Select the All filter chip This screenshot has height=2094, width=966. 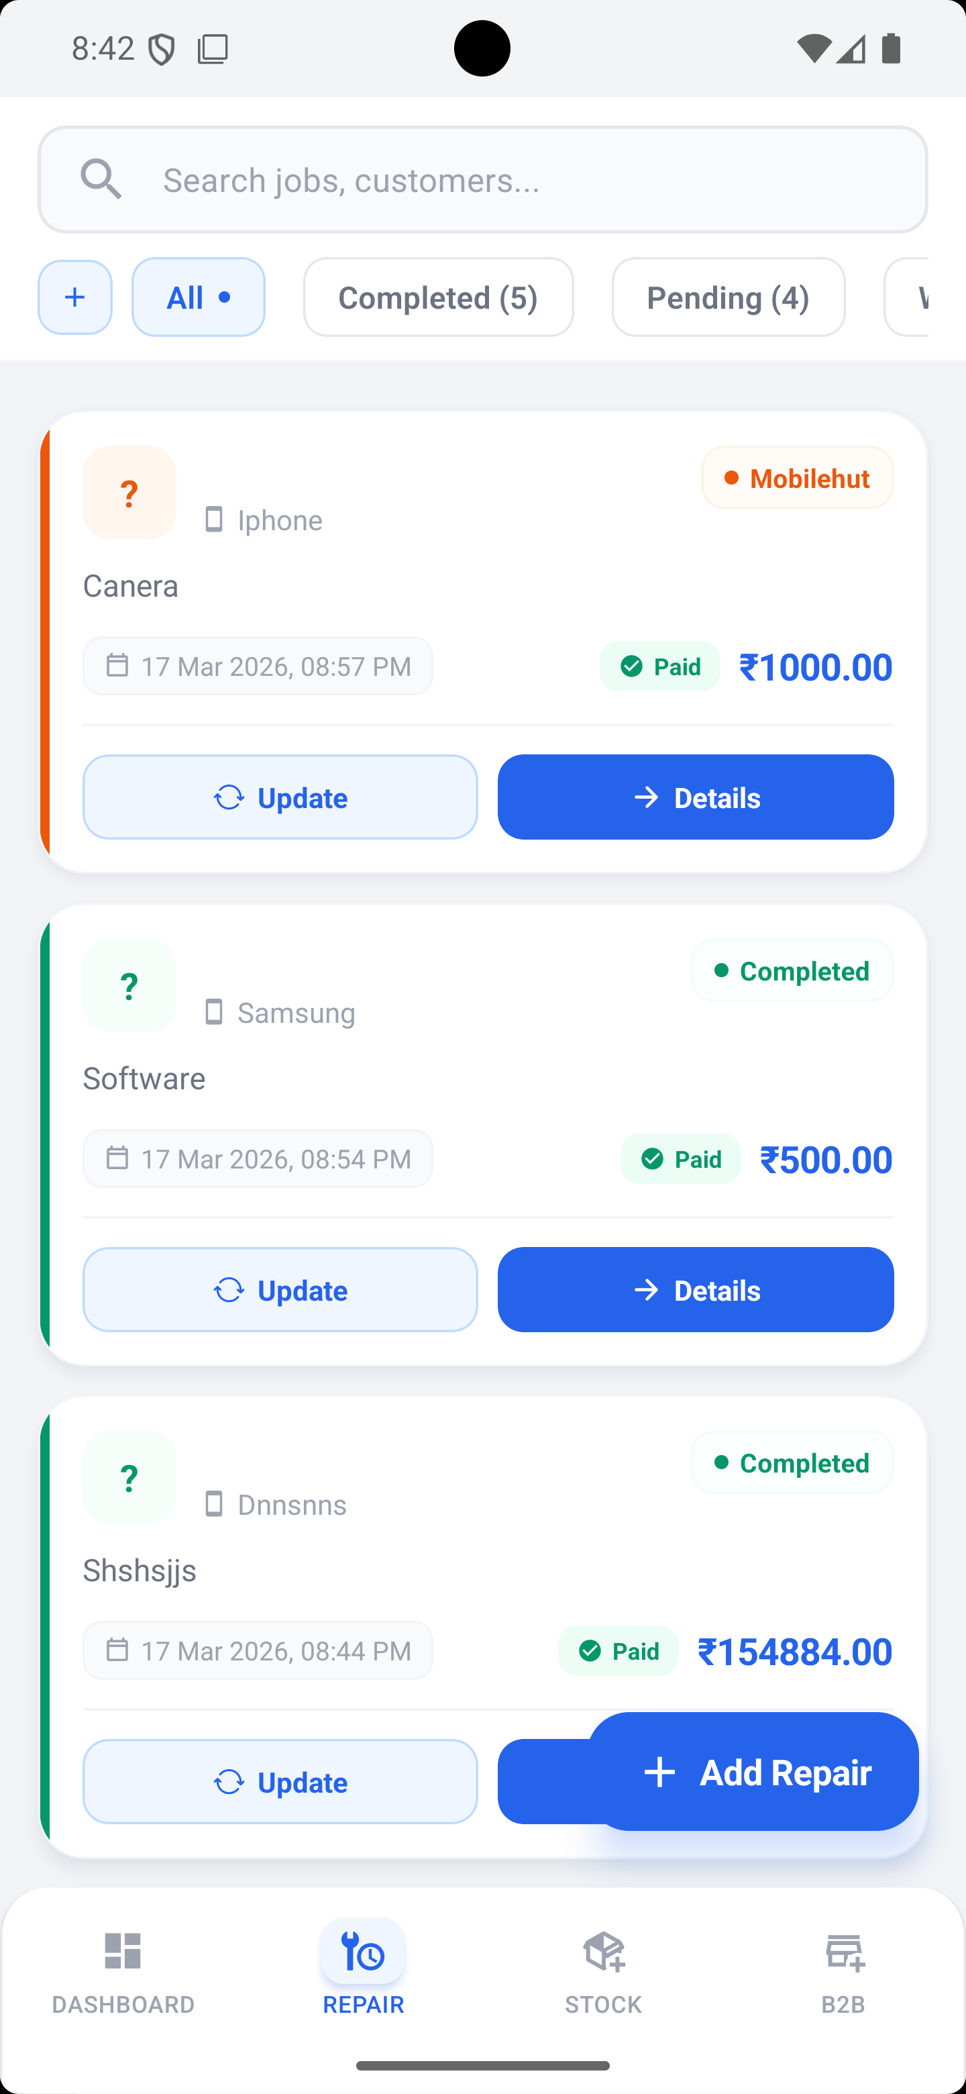pos(199,297)
